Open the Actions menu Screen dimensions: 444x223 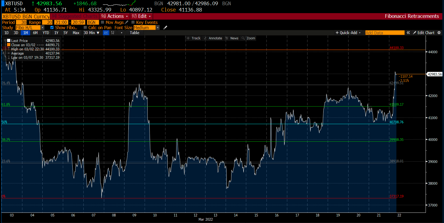(115, 16)
